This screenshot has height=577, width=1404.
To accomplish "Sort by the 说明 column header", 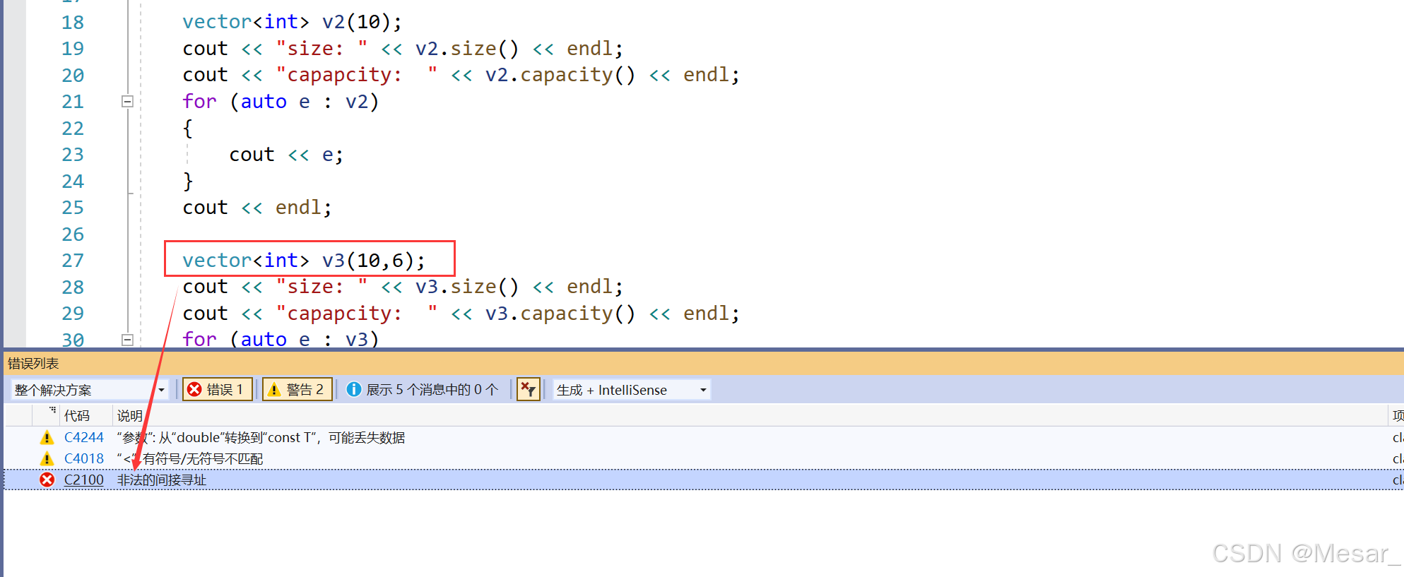I will [x=130, y=416].
